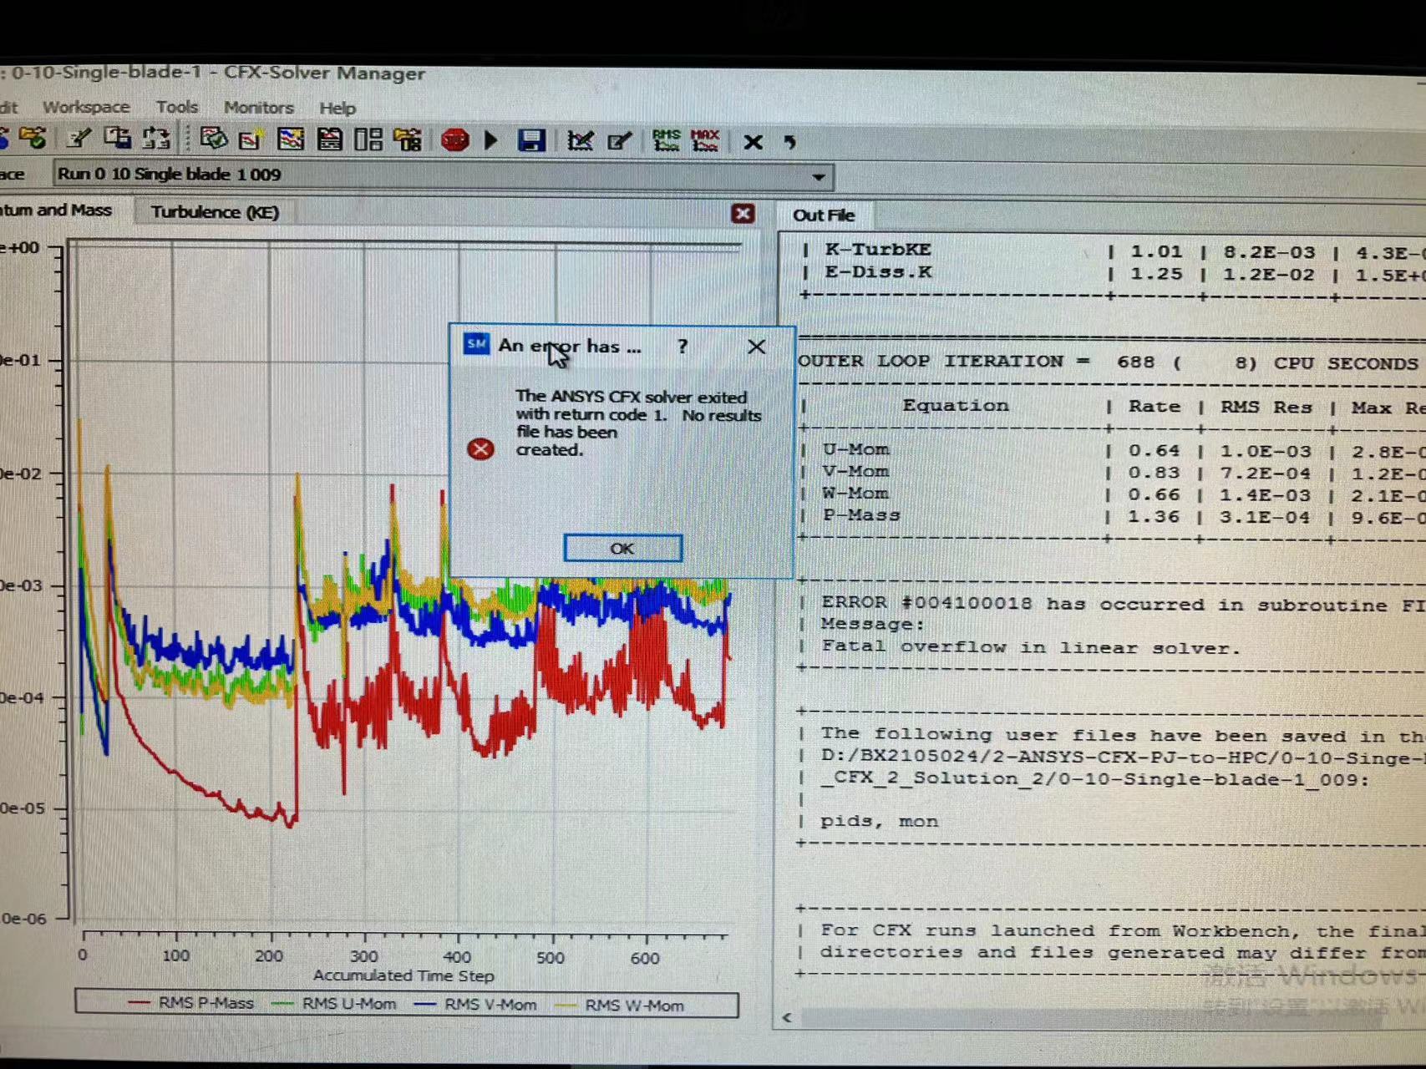Click the black X toolbar icon

pyautogui.click(x=753, y=142)
